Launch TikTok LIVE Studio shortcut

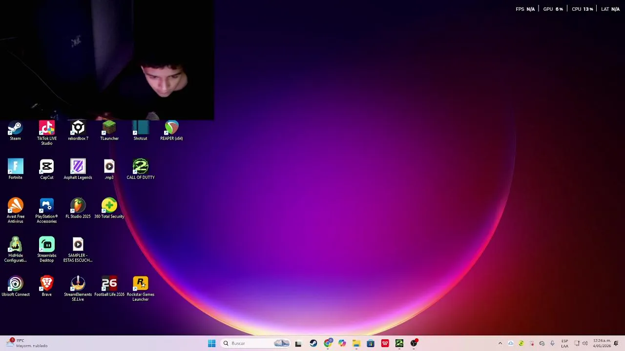pyautogui.click(x=46, y=133)
